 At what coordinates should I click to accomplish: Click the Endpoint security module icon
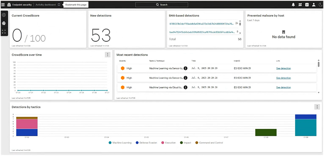[9, 4]
